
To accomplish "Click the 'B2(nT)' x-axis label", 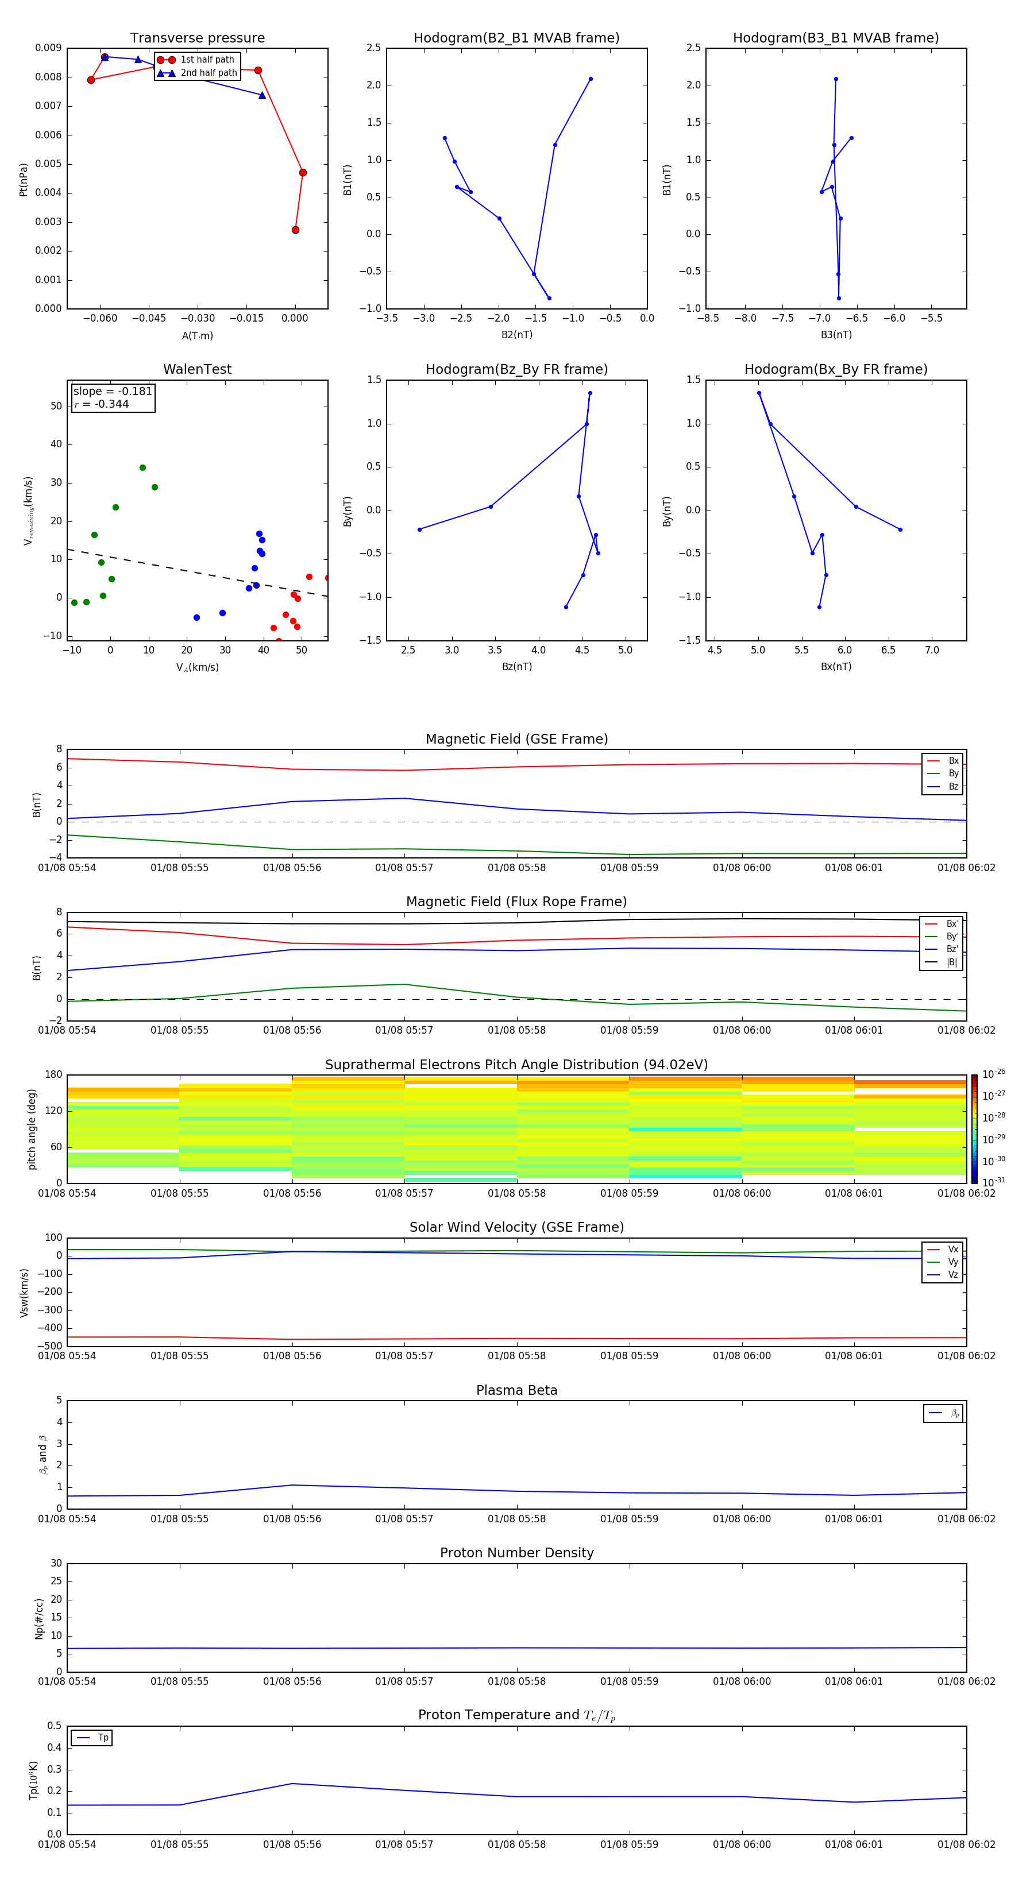I will (516, 335).
